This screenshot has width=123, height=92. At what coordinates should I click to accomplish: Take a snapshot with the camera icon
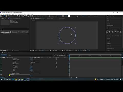50,50
